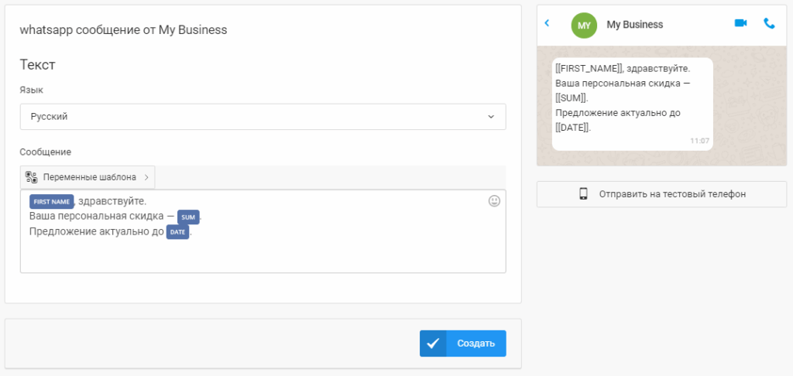Click the preview message bubble
The image size is (793, 376).
pyautogui.click(x=632, y=104)
